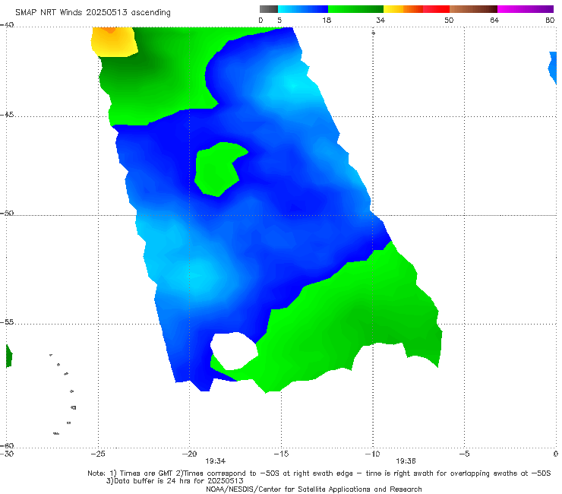Image resolution: width=562 pixels, height=494 pixels.
Task: Click the title 'SMAP NRT Winds 20250513 ascending'
Action: click(93, 12)
